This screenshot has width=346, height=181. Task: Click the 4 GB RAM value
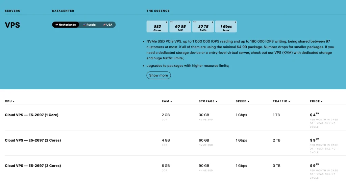166,140
